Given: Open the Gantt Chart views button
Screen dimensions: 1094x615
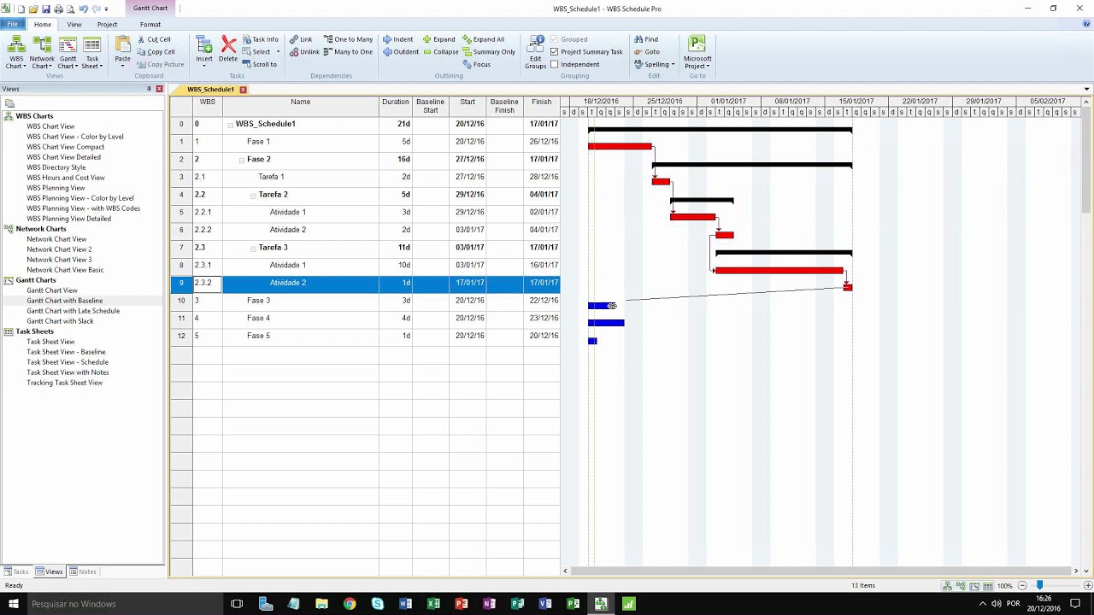Looking at the screenshot, I should (x=68, y=52).
